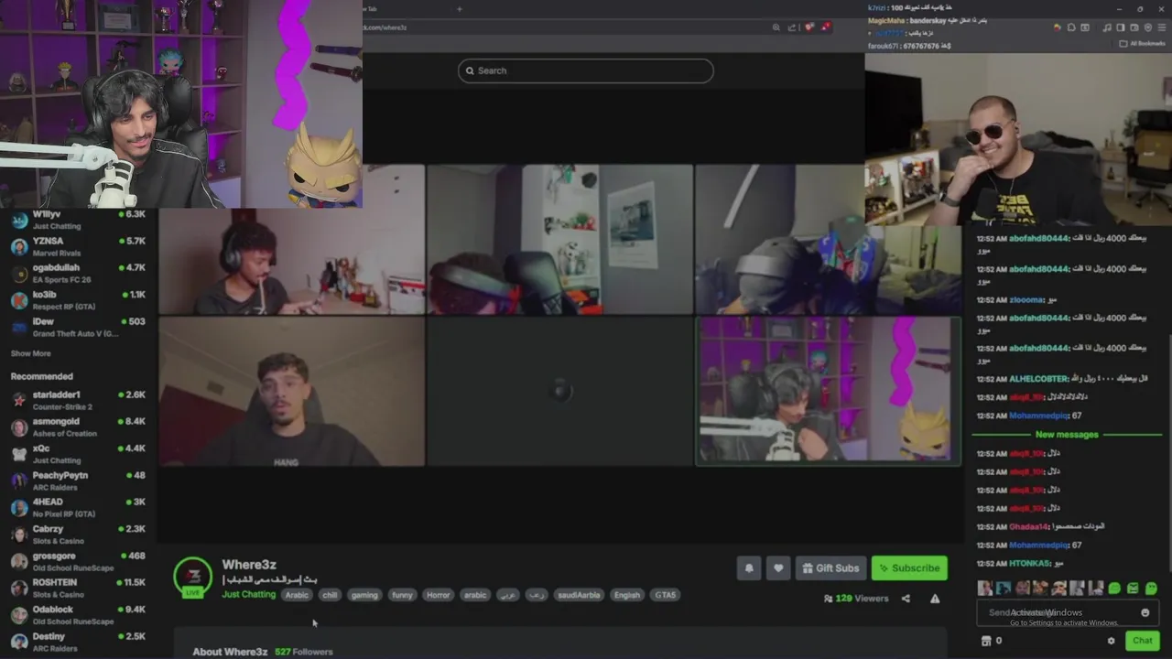Image resolution: width=1172 pixels, height=659 pixels.
Task: Click the green Subscribe button
Action: tap(909, 568)
